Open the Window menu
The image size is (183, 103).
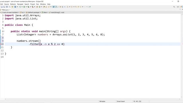click(43, 4)
